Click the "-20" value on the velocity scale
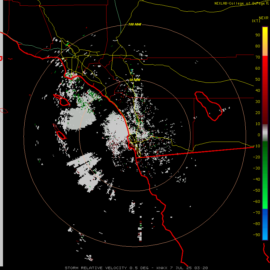 [x=256, y=157]
